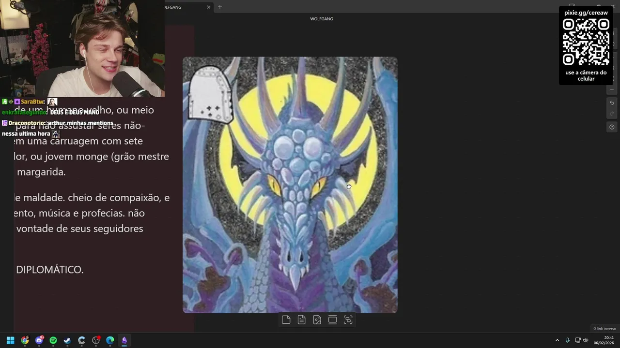Image resolution: width=620 pixels, height=348 pixels.
Task: Open a new tab with plus
Action: [x=219, y=7]
